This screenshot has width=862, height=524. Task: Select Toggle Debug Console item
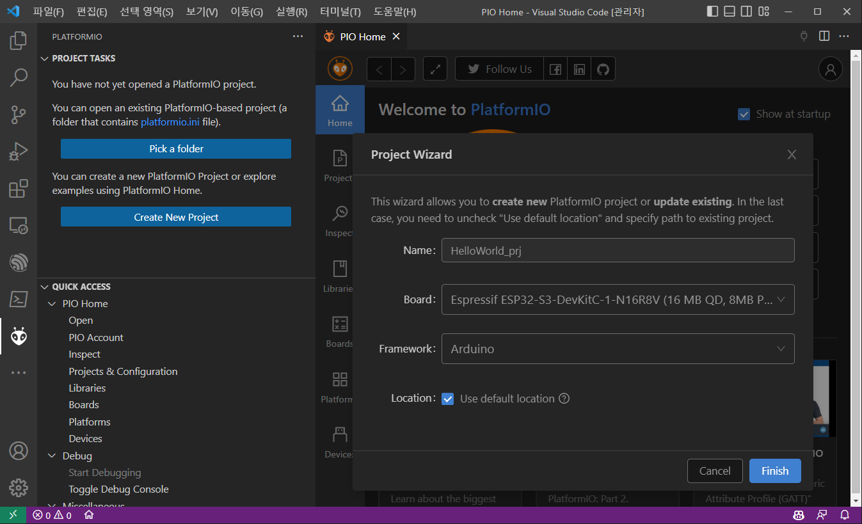(118, 489)
